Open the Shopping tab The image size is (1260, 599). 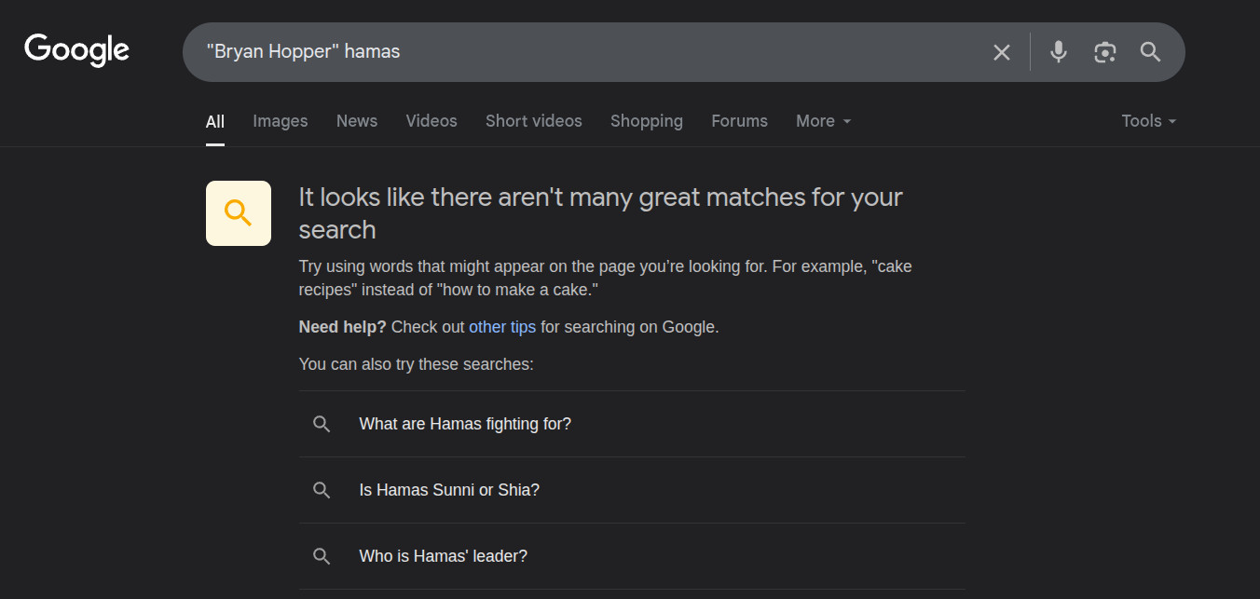coord(647,121)
